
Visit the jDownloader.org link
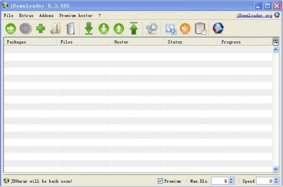pos(255,16)
